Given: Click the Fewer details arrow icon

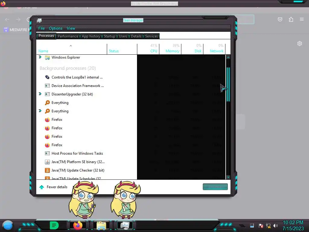Looking at the screenshot, I should 42,187.
